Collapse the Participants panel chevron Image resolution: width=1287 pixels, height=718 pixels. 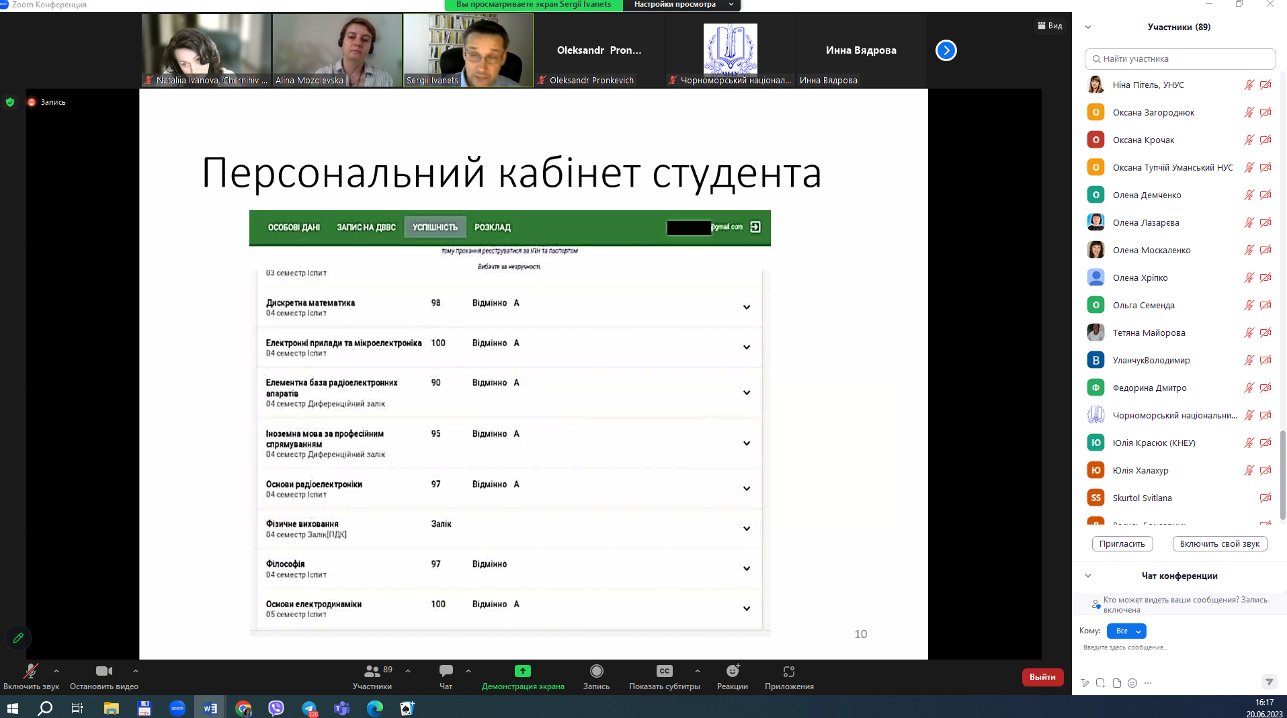[1088, 28]
